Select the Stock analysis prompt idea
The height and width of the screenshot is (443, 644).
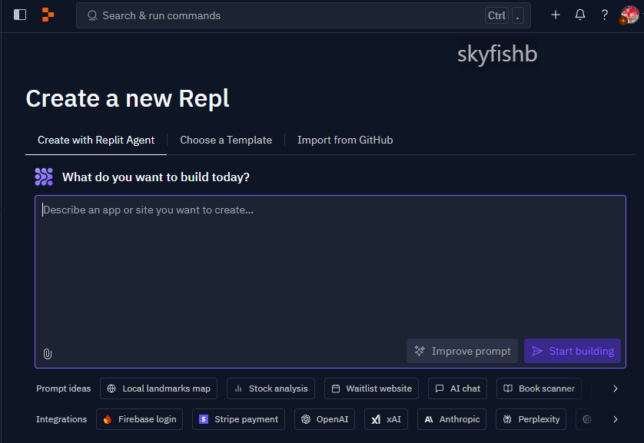click(x=271, y=388)
